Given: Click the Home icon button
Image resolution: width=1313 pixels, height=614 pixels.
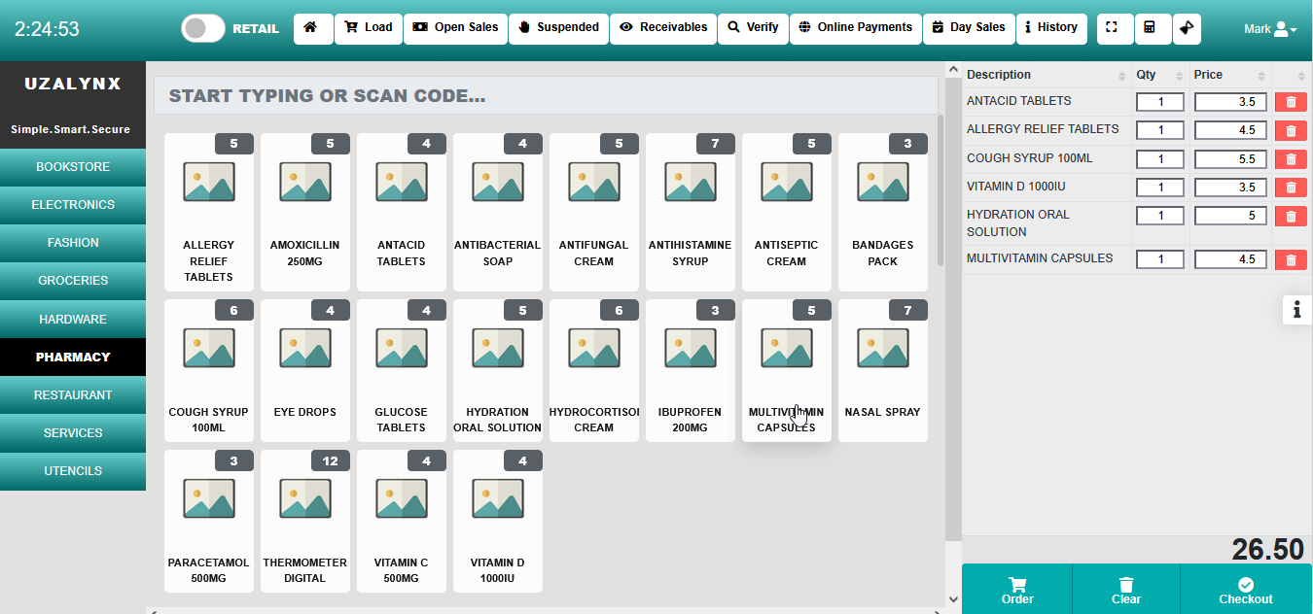Looking at the screenshot, I should click(312, 28).
